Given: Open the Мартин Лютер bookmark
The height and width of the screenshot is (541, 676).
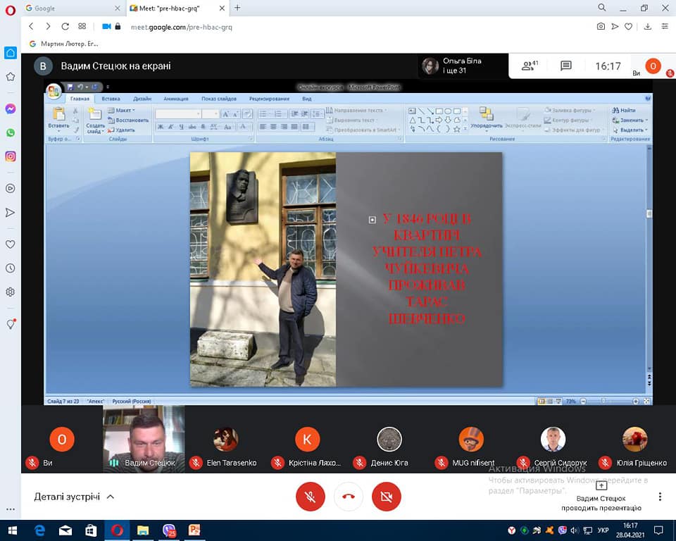Looking at the screenshot, I should 64,44.
